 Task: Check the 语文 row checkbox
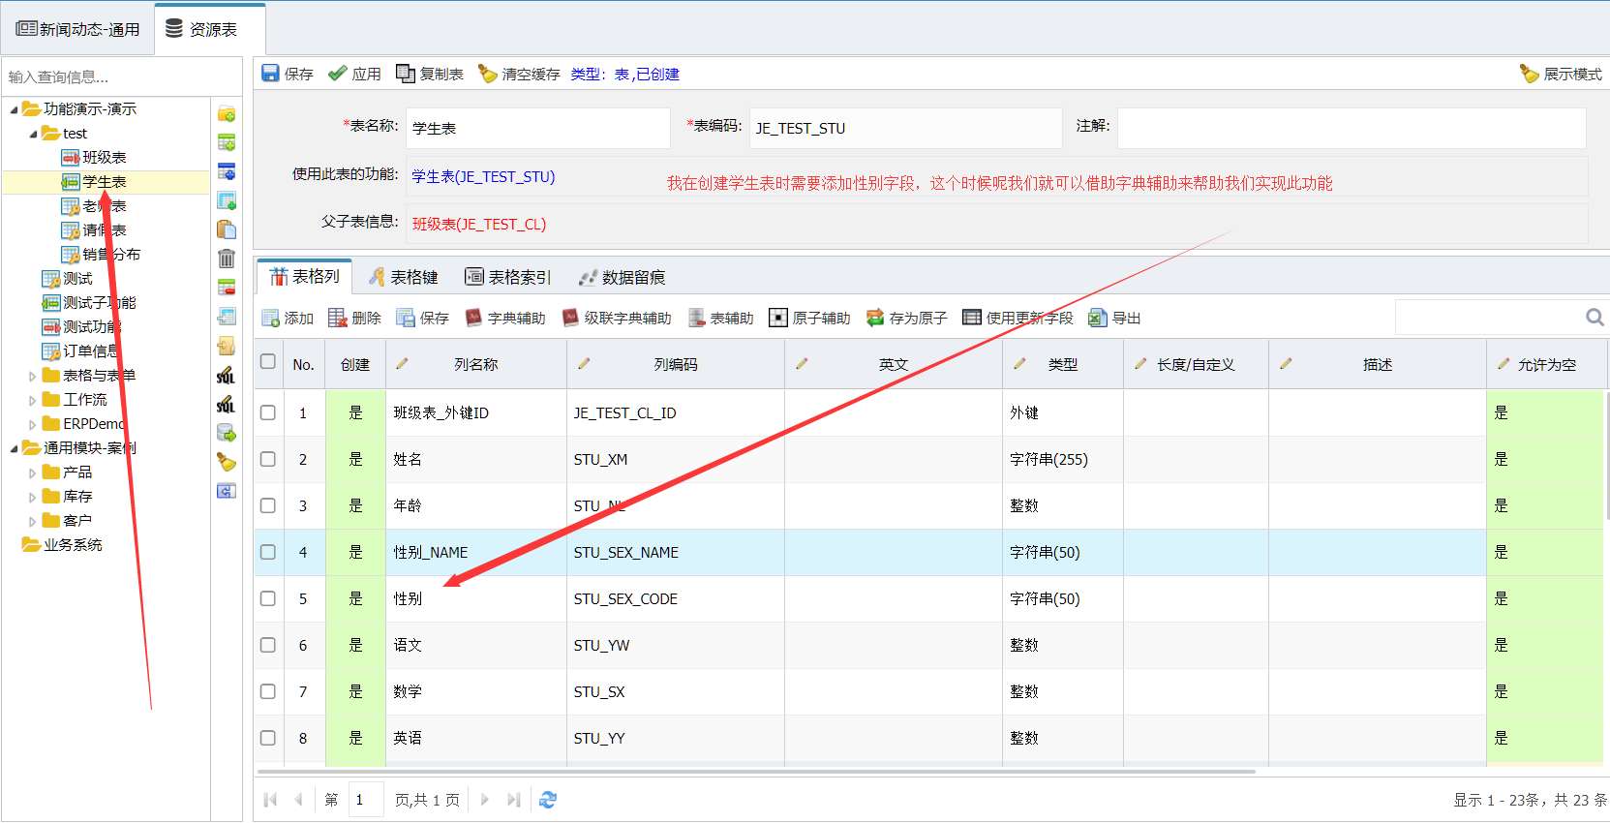coord(268,645)
